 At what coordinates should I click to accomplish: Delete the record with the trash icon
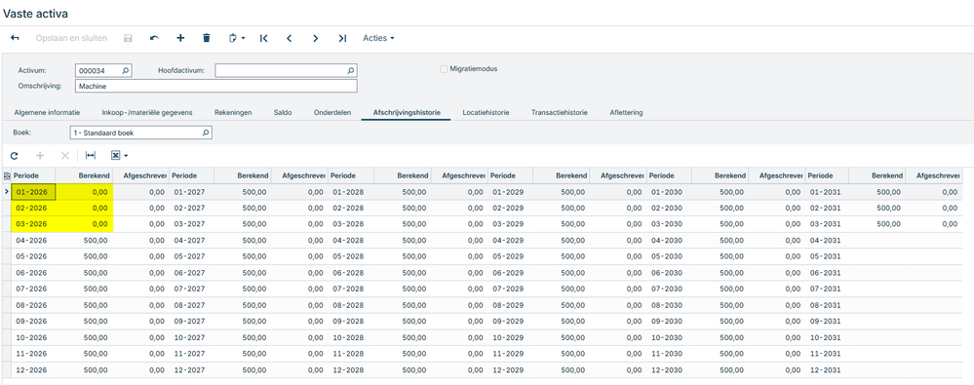click(x=207, y=39)
